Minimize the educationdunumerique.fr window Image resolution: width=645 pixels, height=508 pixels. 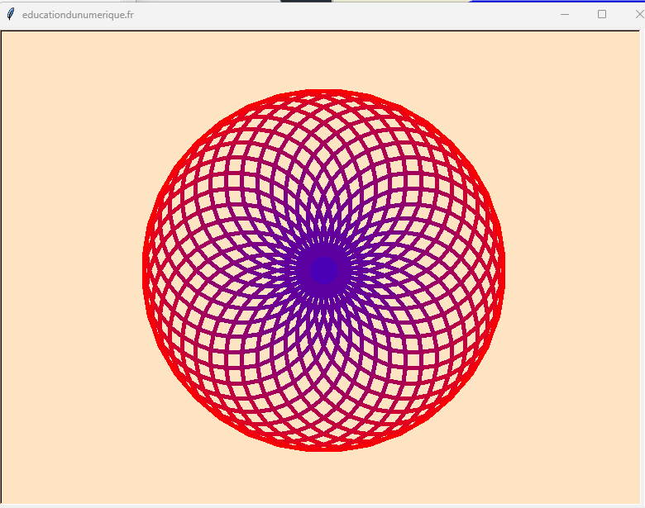click(564, 14)
